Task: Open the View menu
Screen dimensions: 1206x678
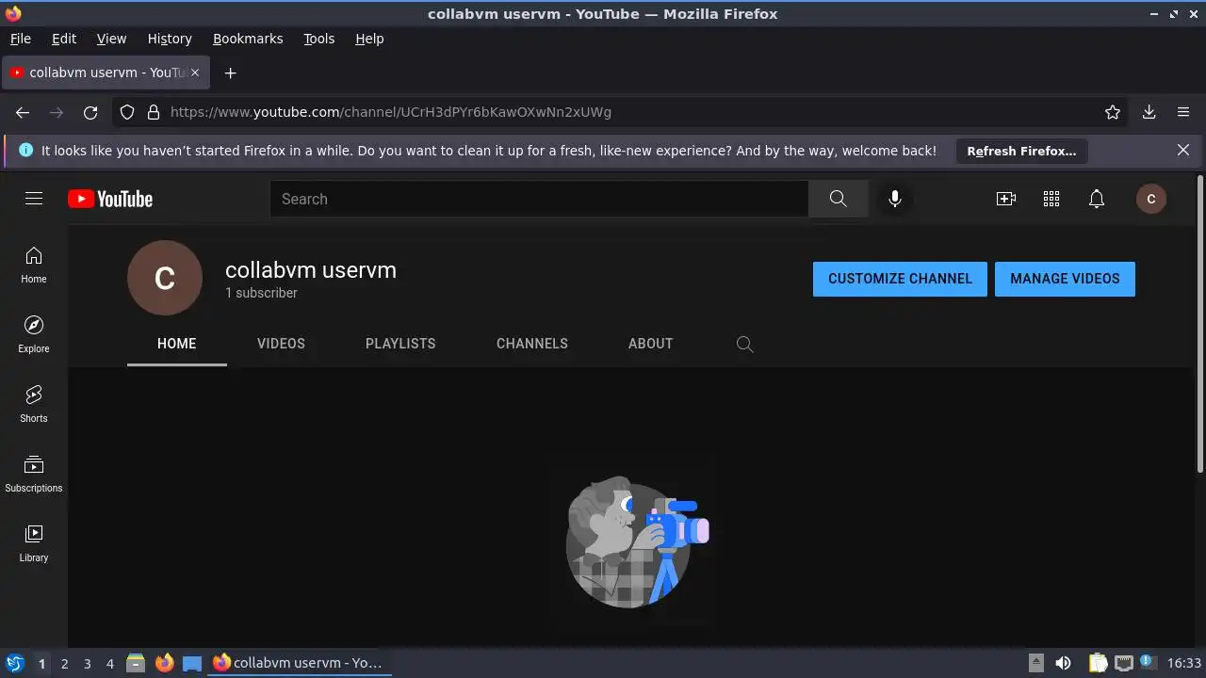Action: tap(111, 39)
